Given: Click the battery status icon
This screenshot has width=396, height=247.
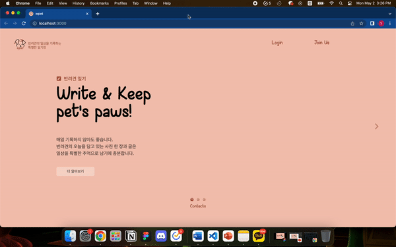Looking at the screenshot, I should pos(321,3).
